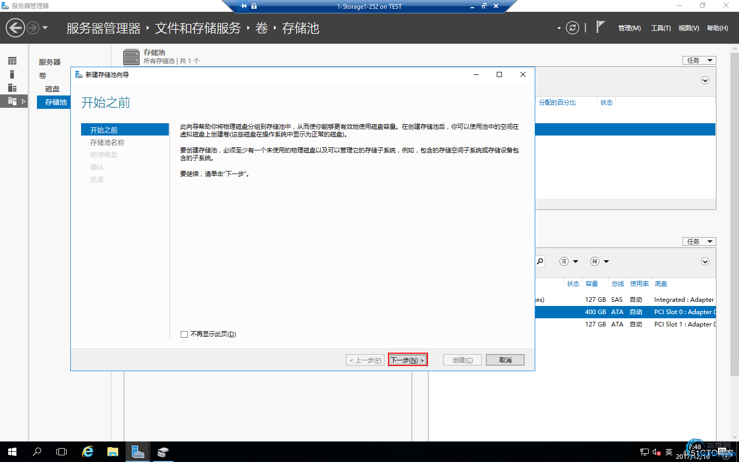Sort storage pools by 状态 column
739x462 pixels.
607,103
